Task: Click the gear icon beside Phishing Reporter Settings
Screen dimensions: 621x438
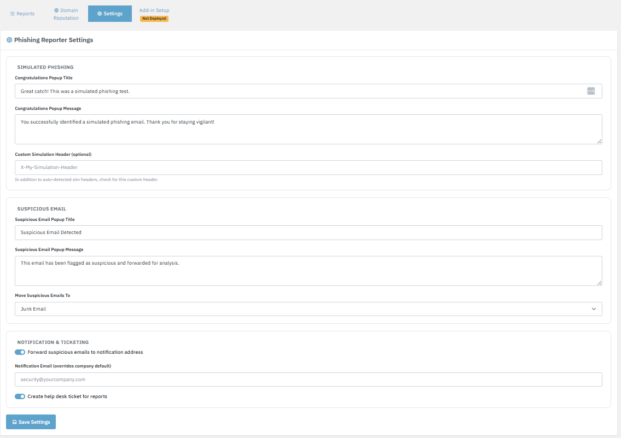Action: 9,39
